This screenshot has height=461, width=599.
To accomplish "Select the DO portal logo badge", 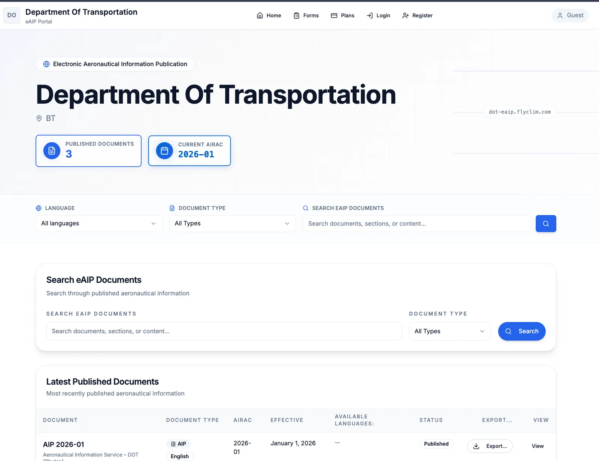I will coord(11,15).
